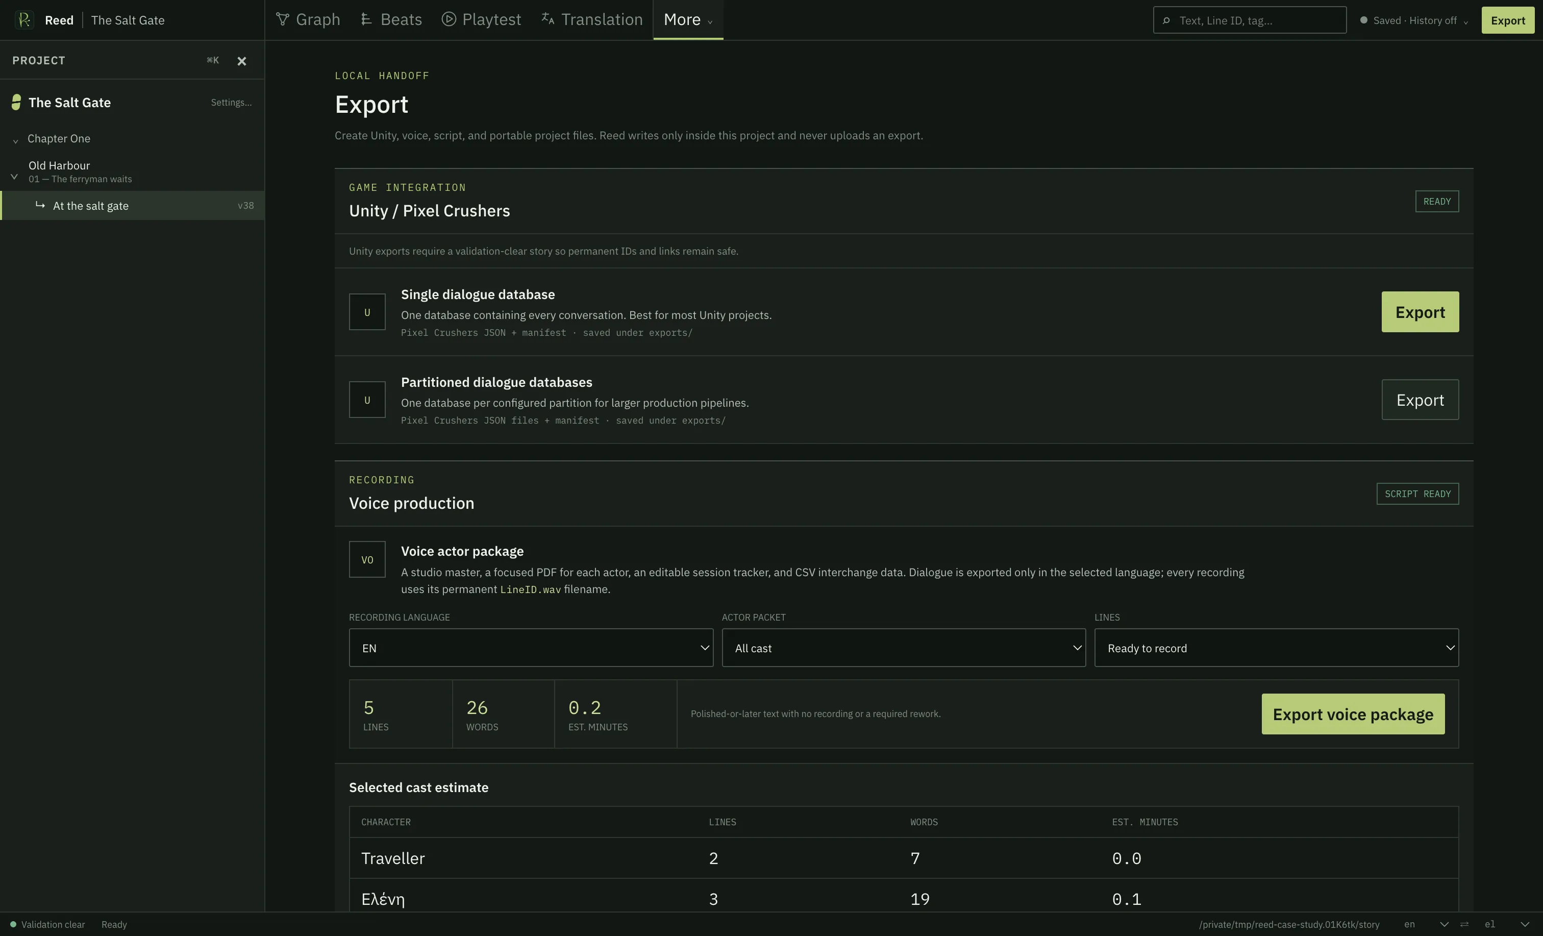Close the Project panel
Viewport: 1543px width, 936px height.
point(242,61)
